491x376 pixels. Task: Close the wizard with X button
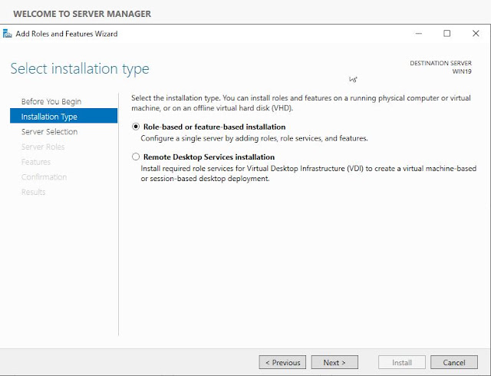coord(476,34)
